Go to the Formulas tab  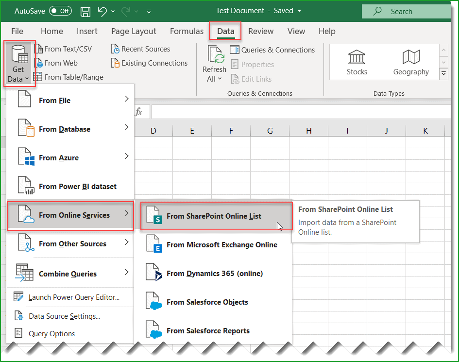tap(187, 31)
